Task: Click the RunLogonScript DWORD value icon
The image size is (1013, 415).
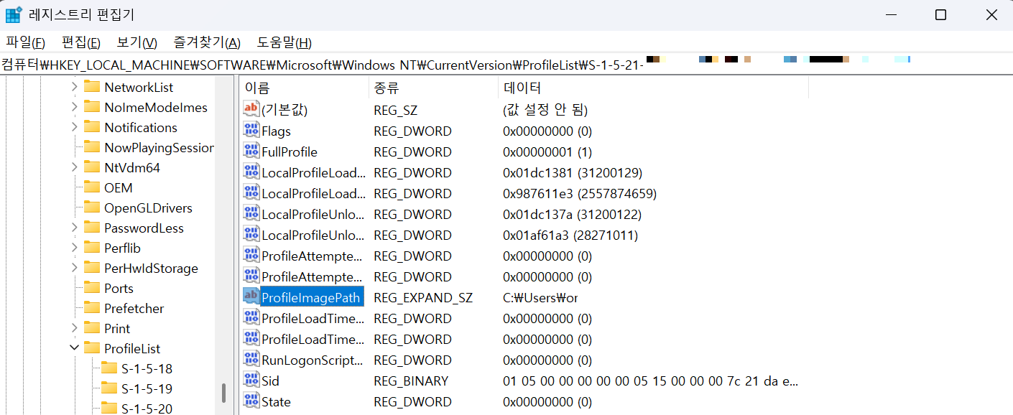Action: [251, 359]
